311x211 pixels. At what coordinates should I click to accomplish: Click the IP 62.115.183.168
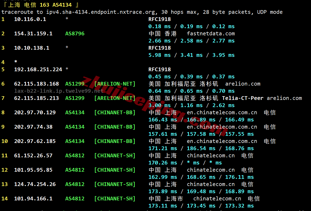37,84
